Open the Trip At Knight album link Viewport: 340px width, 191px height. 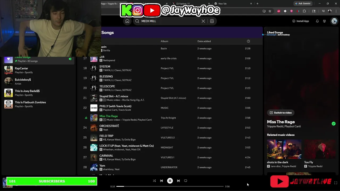tap(168, 118)
